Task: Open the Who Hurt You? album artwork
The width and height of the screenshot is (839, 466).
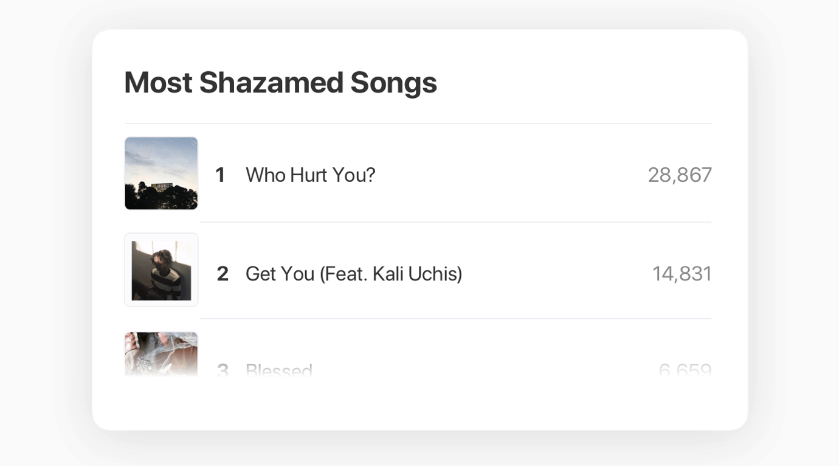Action: pos(161,173)
